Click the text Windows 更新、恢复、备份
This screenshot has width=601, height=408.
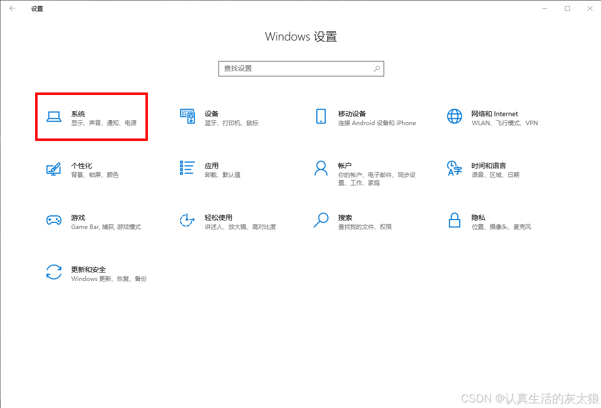(x=109, y=279)
